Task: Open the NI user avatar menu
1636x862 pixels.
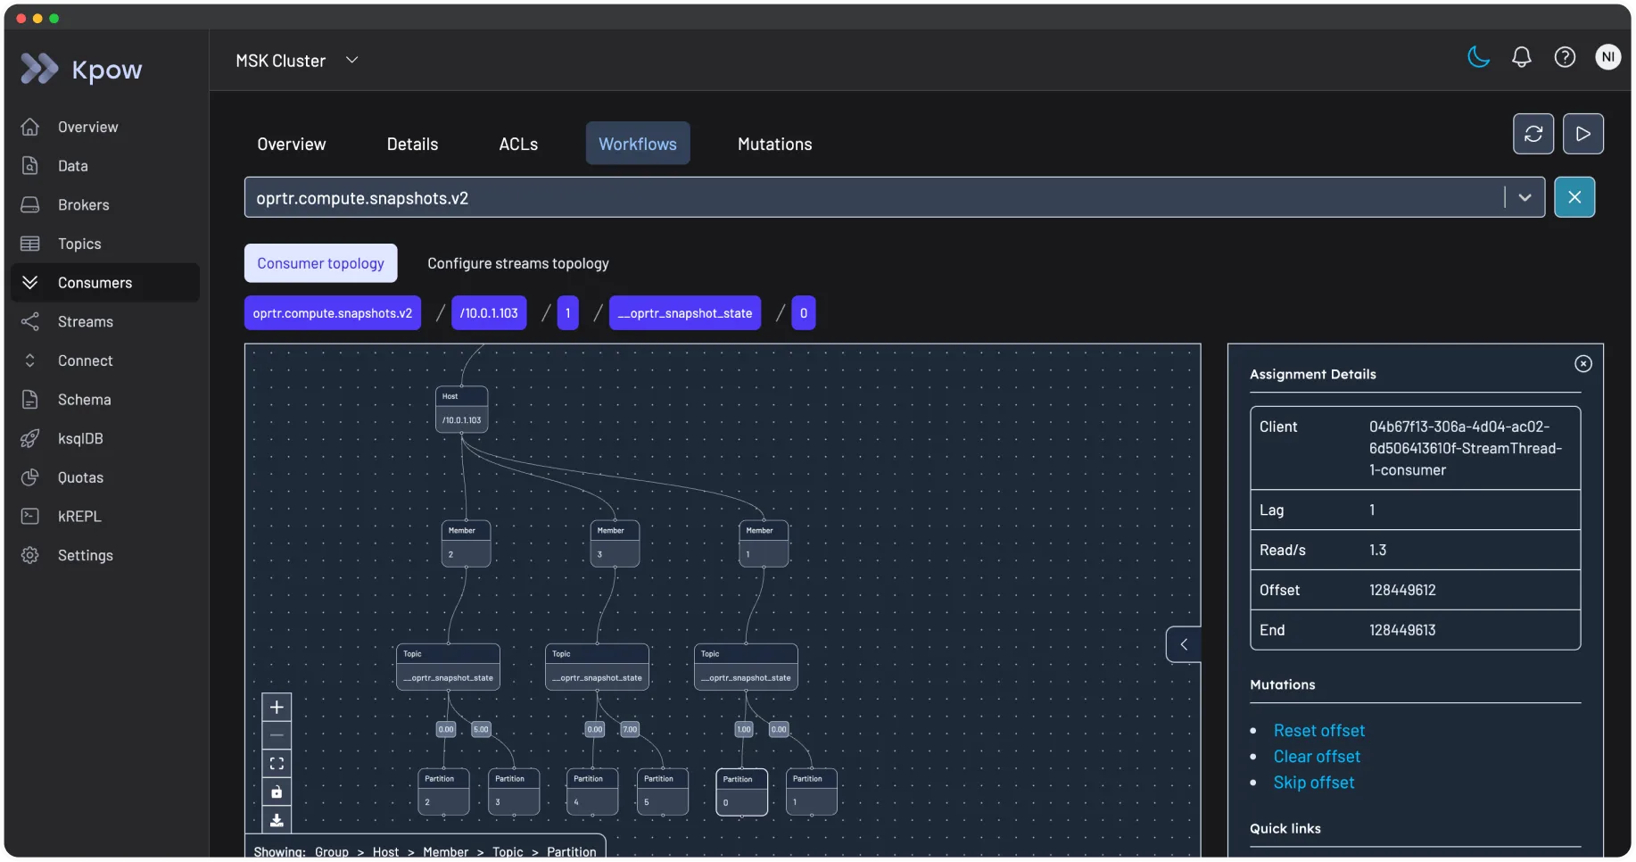Action: pos(1608,57)
